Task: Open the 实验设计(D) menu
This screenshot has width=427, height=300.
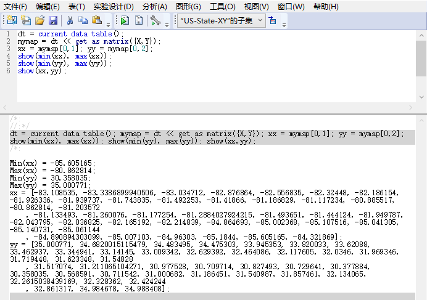Action: tap(113, 6)
